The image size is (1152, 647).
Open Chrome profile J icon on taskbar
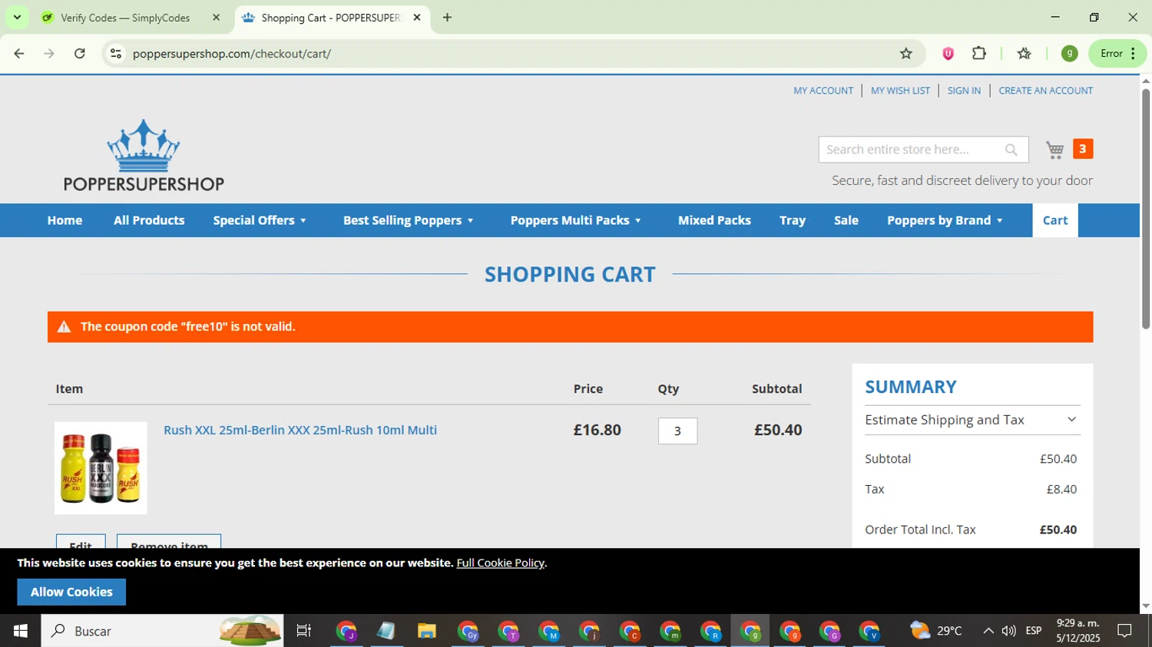[x=346, y=631]
